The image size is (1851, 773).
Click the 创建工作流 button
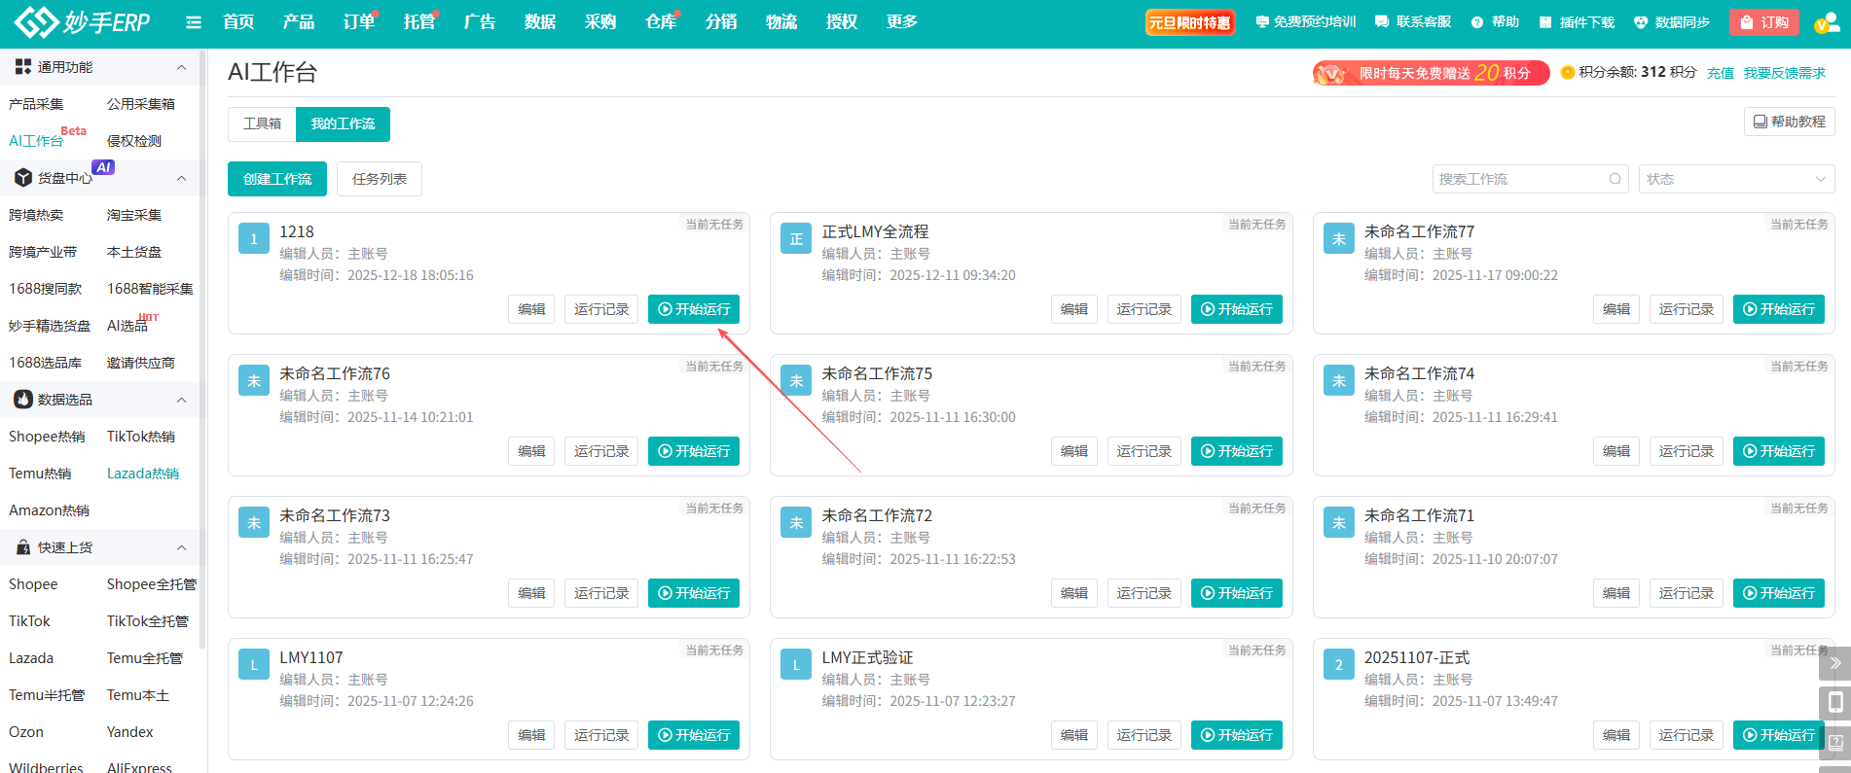[277, 179]
